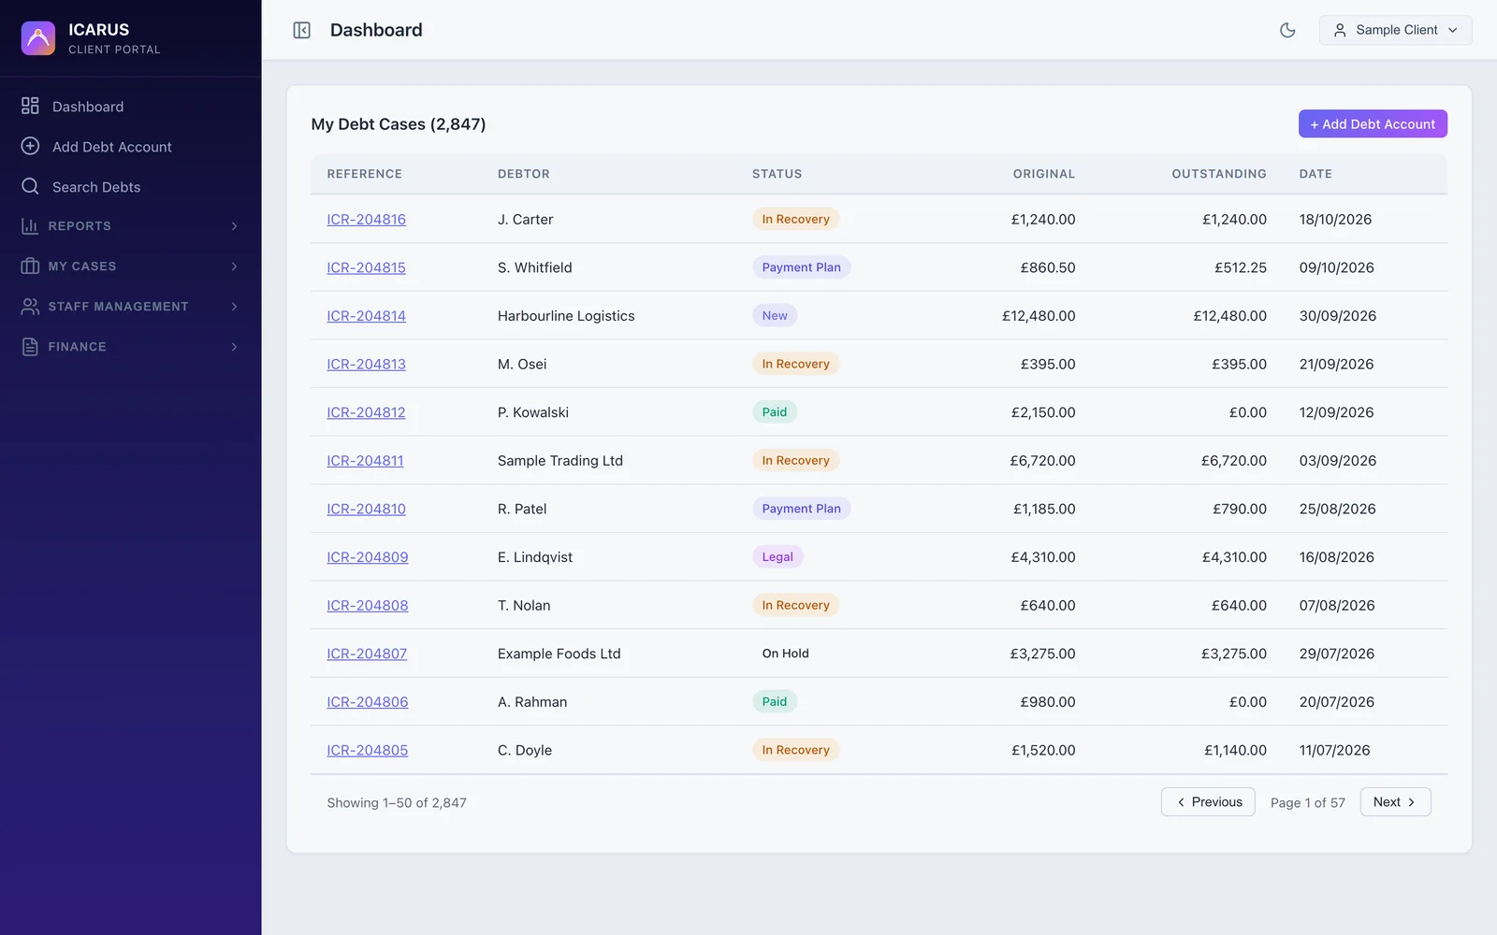The height and width of the screenshot is (935, 1497).
Task: Open case ICR-204807
Action: 367,654
